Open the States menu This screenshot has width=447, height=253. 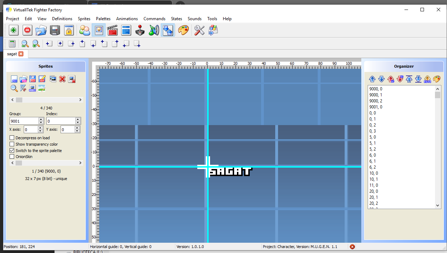(176, 19)
